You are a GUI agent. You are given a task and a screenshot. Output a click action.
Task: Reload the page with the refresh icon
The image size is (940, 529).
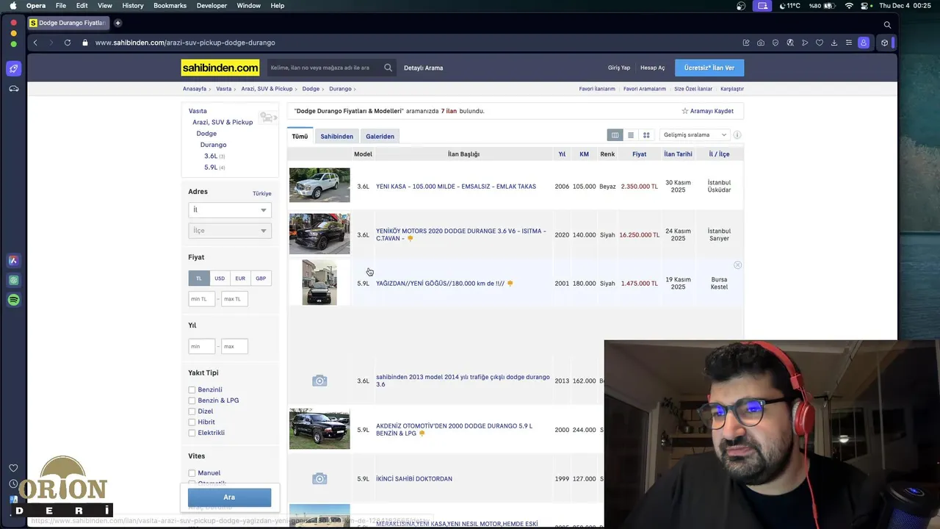pyautogui.click(x=68, y=43)
